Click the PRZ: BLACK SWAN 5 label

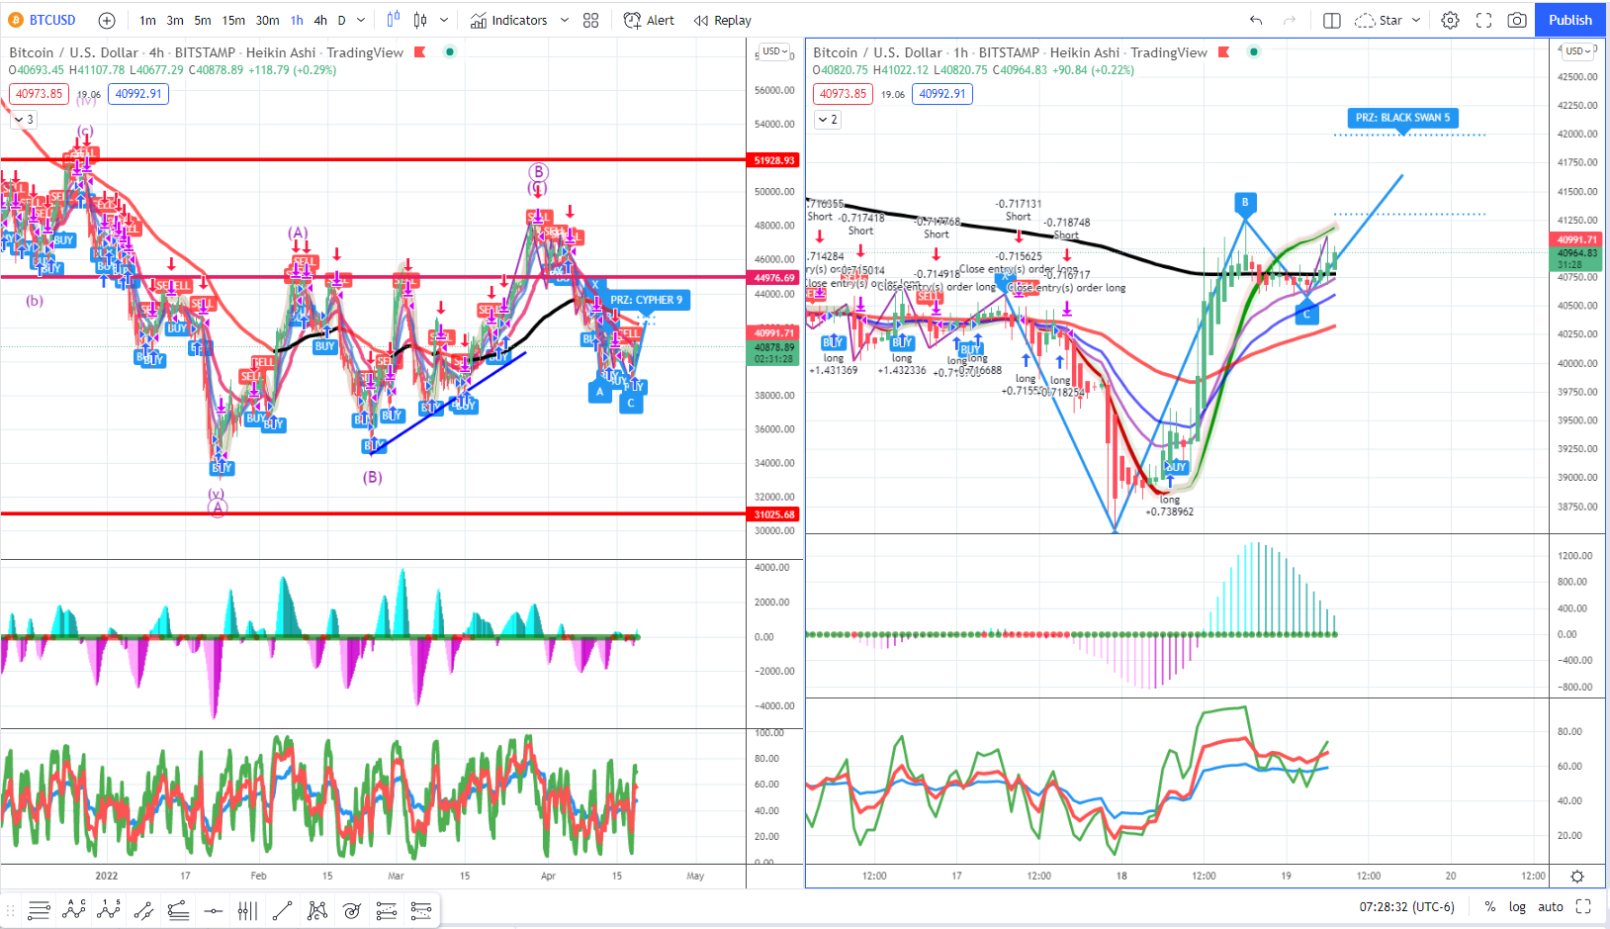click(1402, 118)
